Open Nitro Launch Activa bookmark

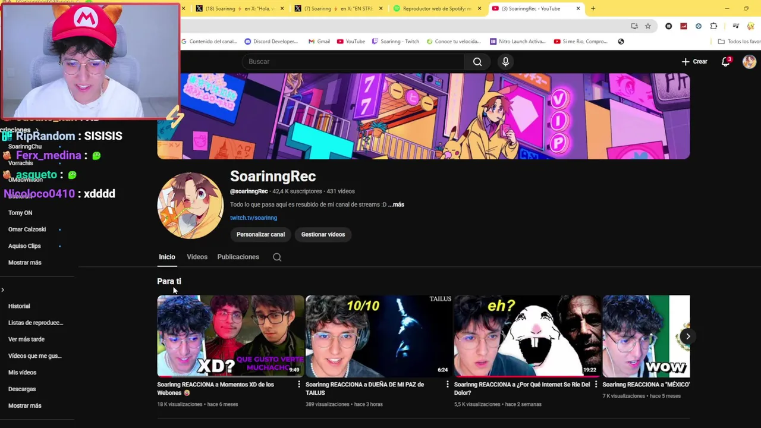[517, 42]
